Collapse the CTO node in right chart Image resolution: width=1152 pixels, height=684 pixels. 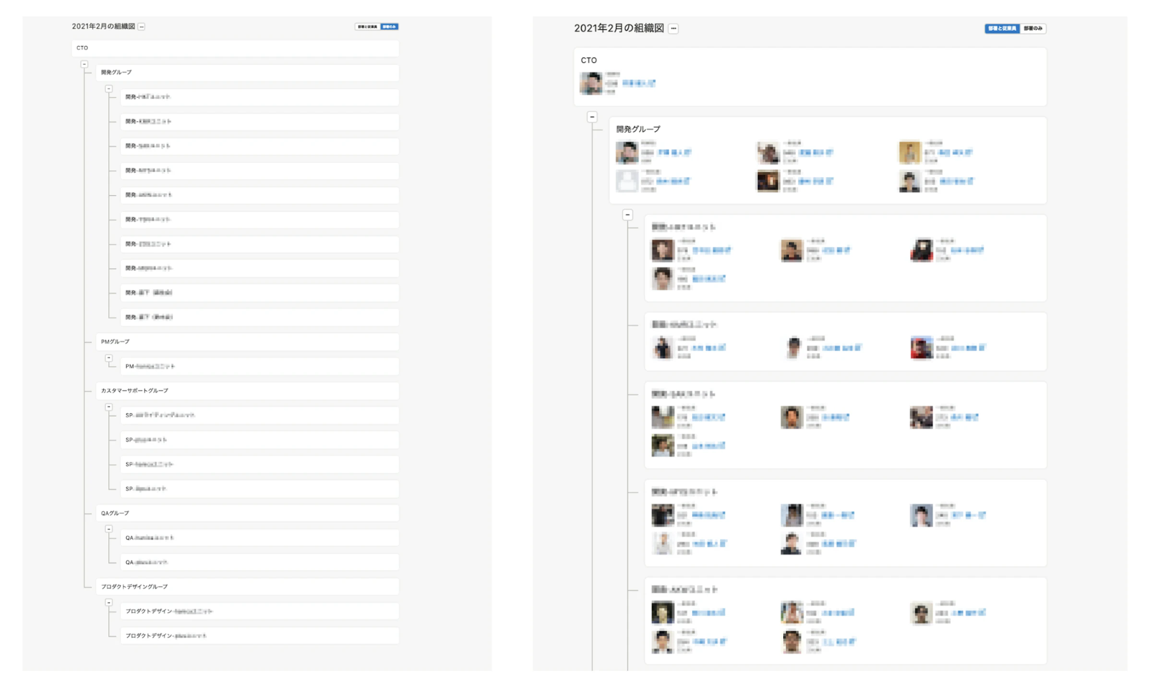click(x=592, y=117)
